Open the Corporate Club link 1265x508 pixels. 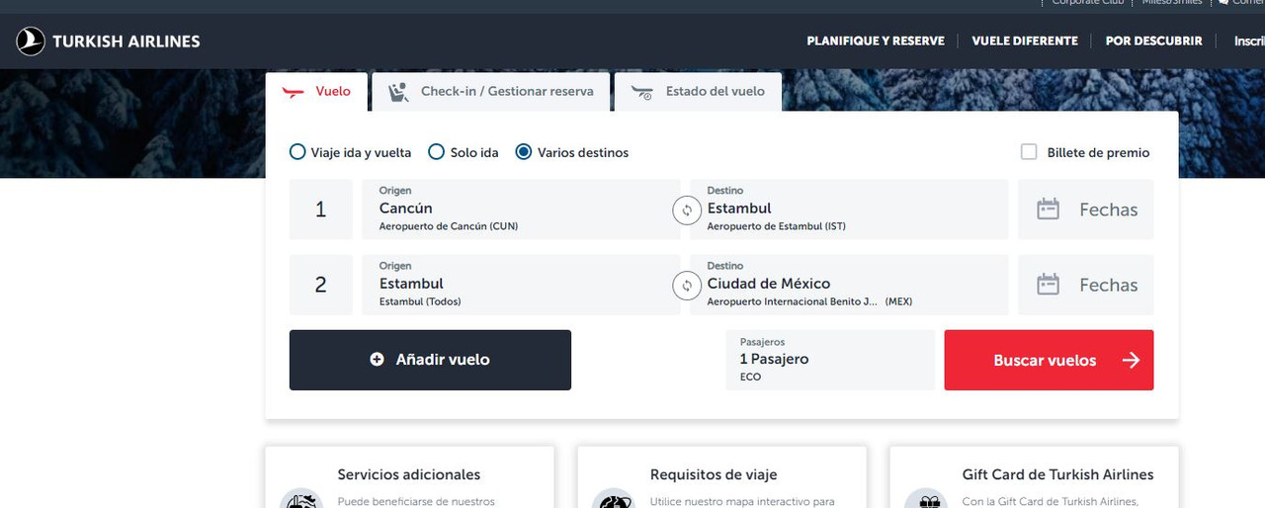[x=1088, y=3]
